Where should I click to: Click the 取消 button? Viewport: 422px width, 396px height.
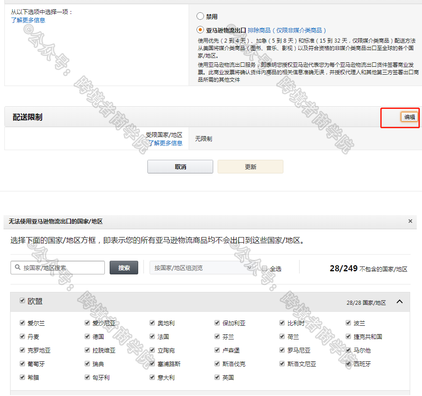(180, 166)
